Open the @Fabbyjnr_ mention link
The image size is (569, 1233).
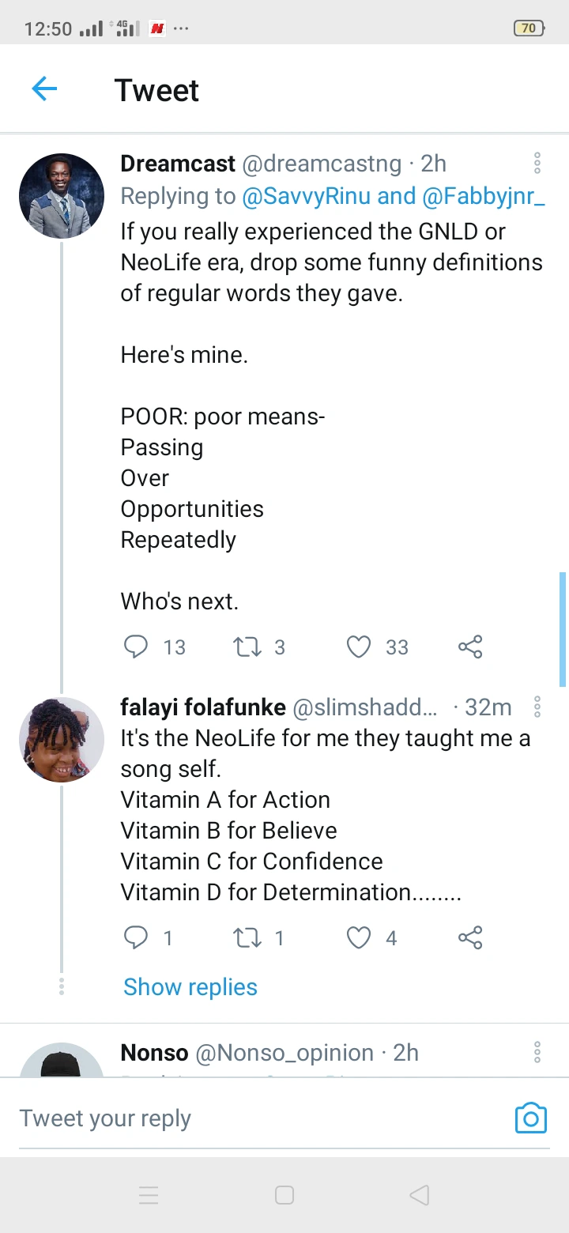tap(484, 196)
